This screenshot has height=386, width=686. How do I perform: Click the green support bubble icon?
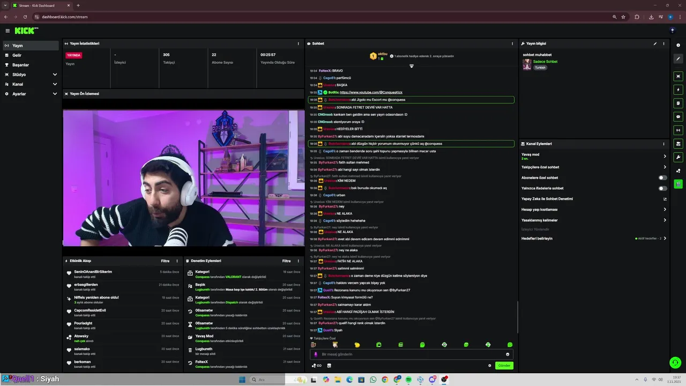pyautogui.click(x=675, y=362)
